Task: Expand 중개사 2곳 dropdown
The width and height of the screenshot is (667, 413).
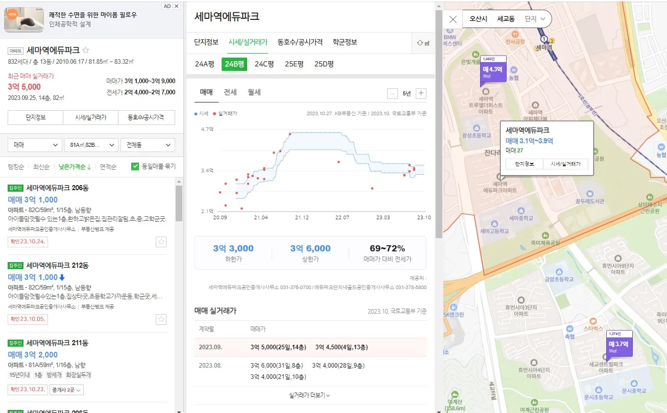Action: 66,390
